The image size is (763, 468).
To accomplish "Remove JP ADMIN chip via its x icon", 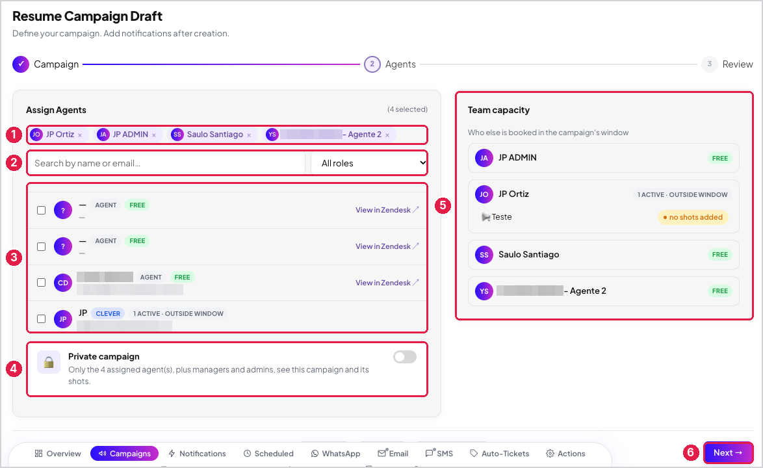I will 154,135.
